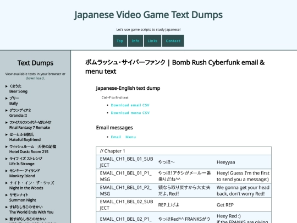The height and width of the screenshot is (223, 297).
Task: Jump to the Email section link
Action: point(116,137)
